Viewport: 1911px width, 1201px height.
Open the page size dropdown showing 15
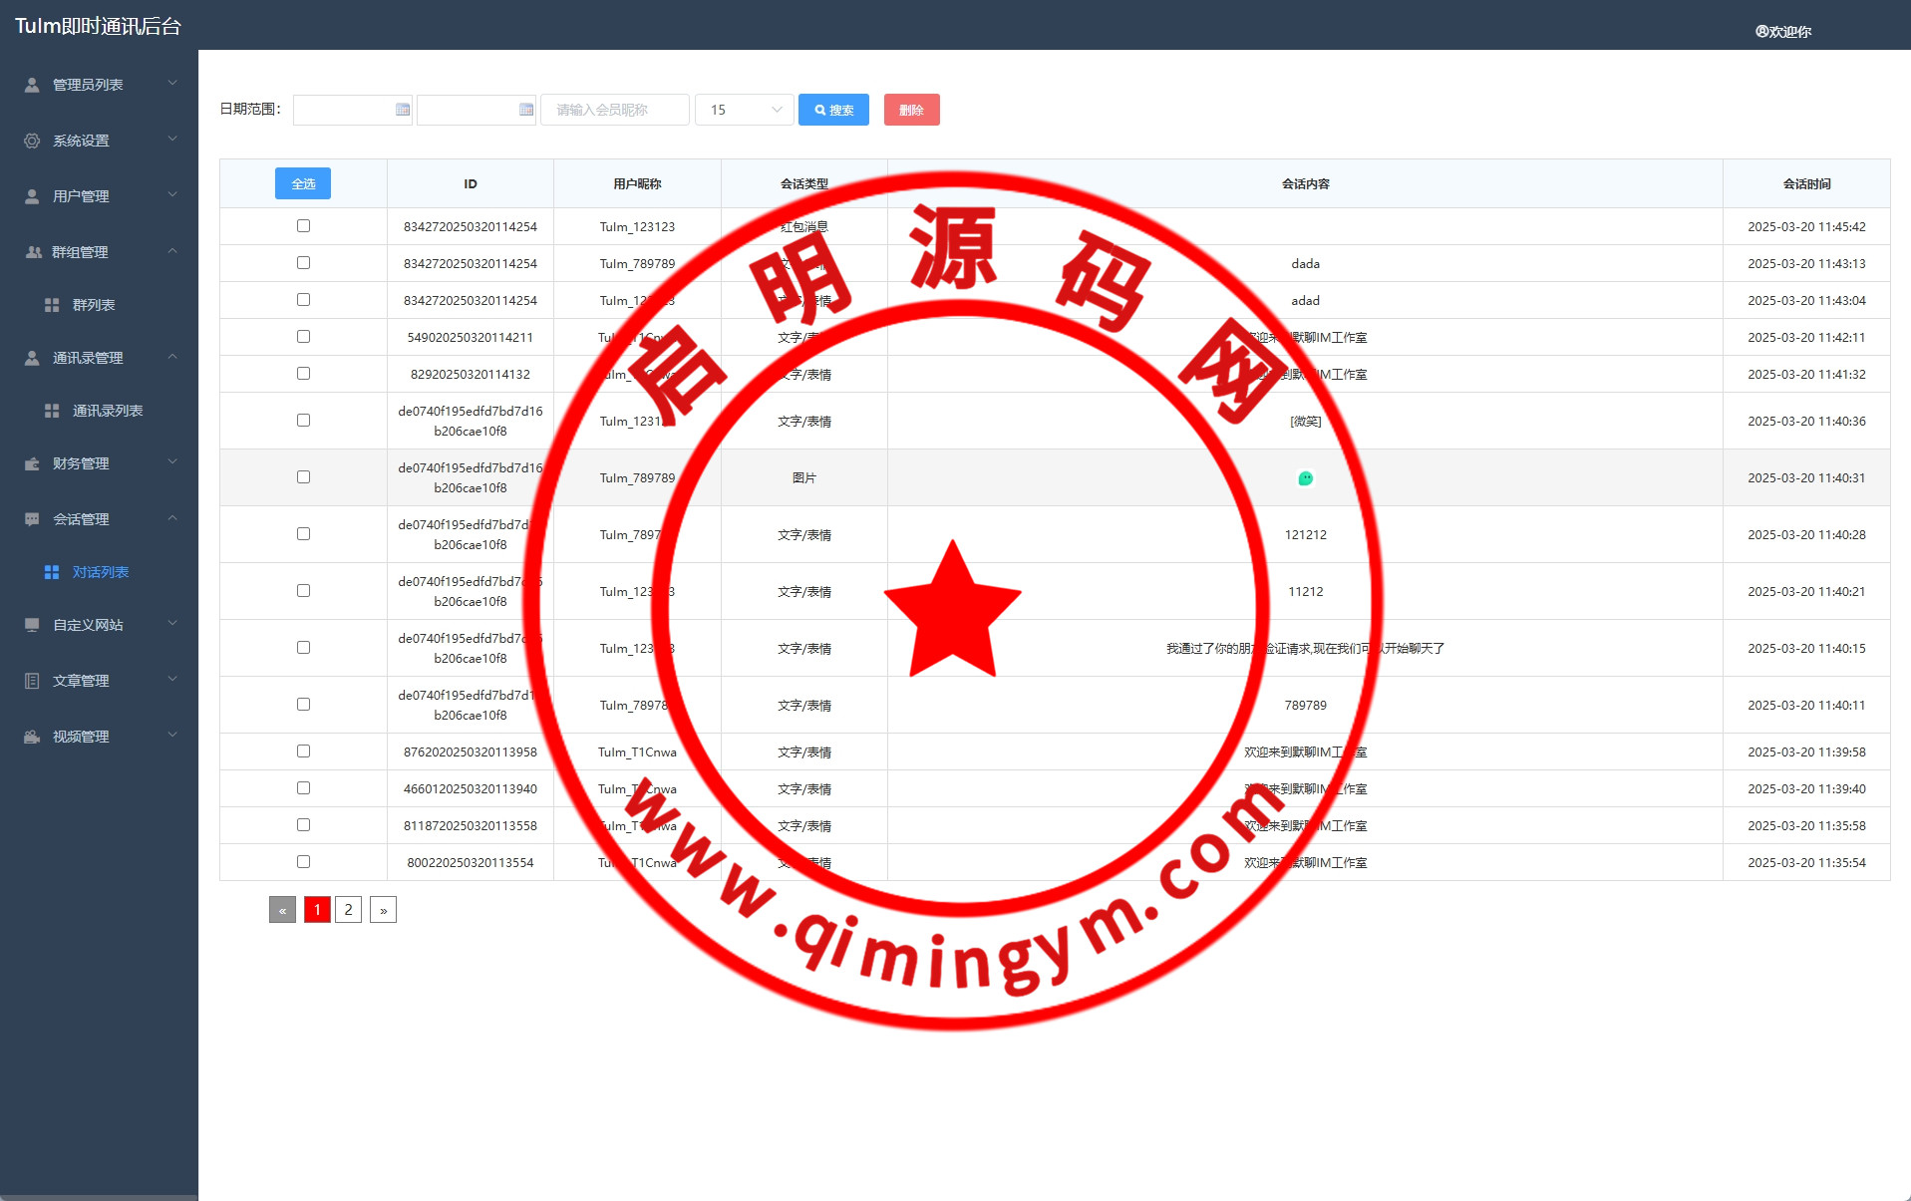pyautogui.click(x=744, y=110)
